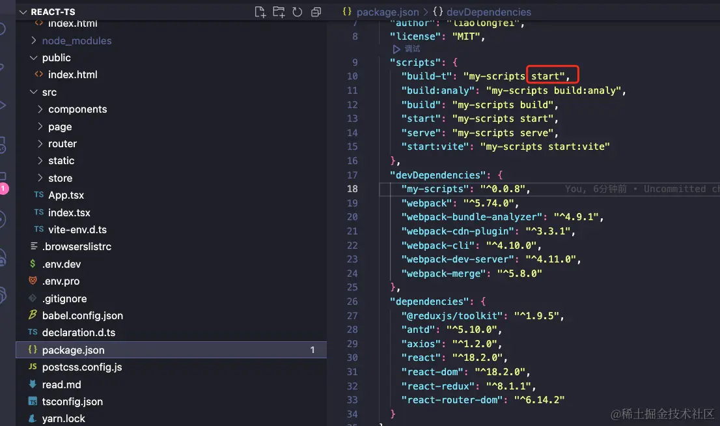Image resolution: width=720 pixels, height=426 pixels.
Task: Open read.md file
Action: coord(62,385)
